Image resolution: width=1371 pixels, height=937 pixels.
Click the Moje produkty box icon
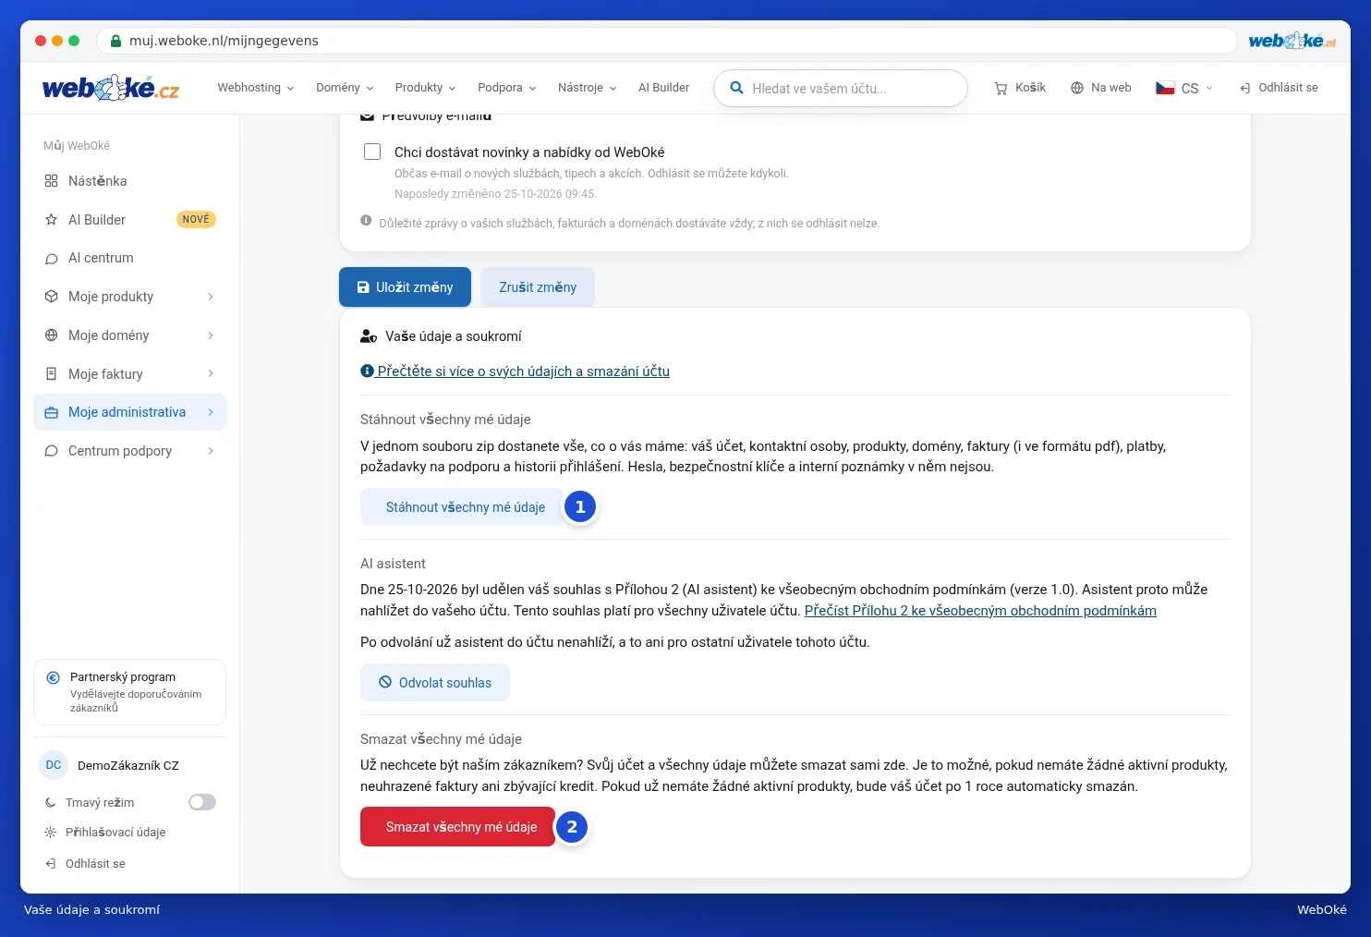tap(51, 297)
